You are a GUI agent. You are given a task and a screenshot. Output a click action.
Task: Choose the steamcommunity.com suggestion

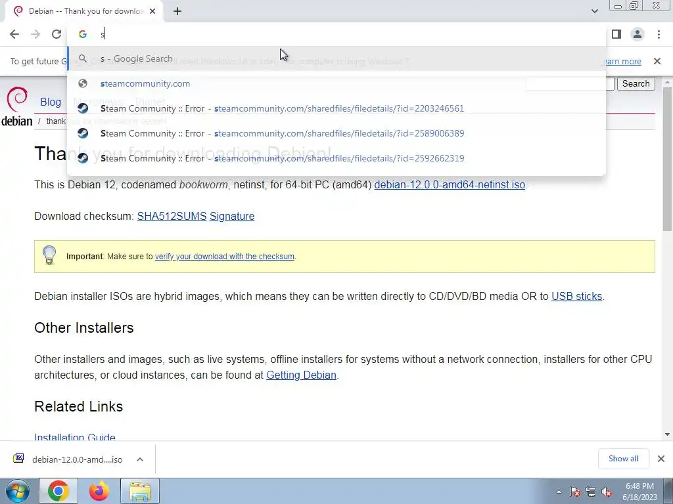click(x=336, y=83)
